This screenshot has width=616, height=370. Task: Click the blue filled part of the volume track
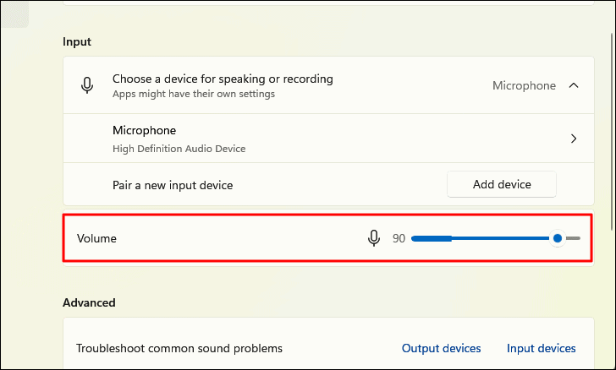(x=474, y=239)
